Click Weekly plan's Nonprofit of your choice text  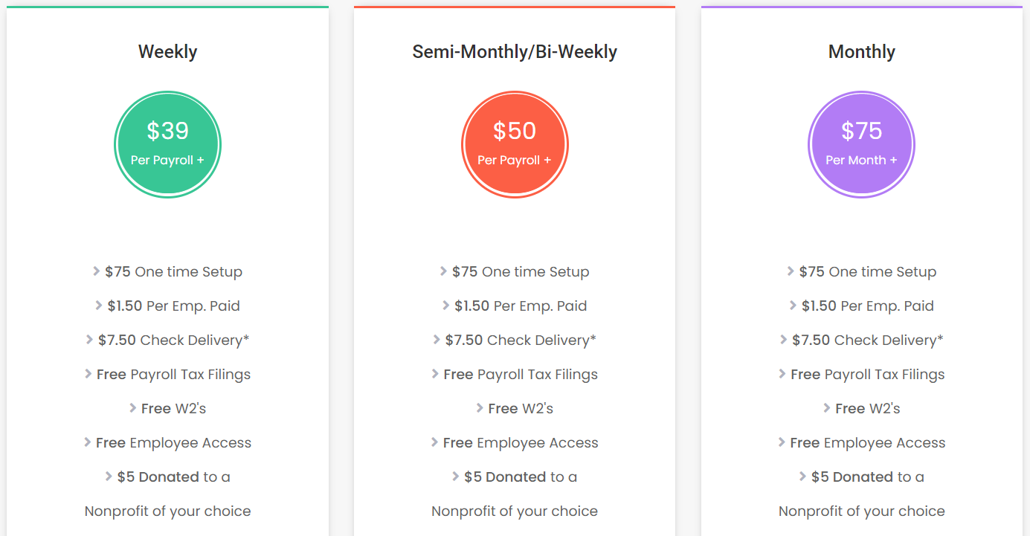167,511
